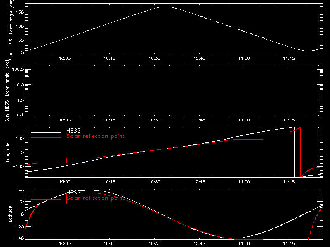Pick the 11:15 time label under Moon angle plot

[289, 120]
